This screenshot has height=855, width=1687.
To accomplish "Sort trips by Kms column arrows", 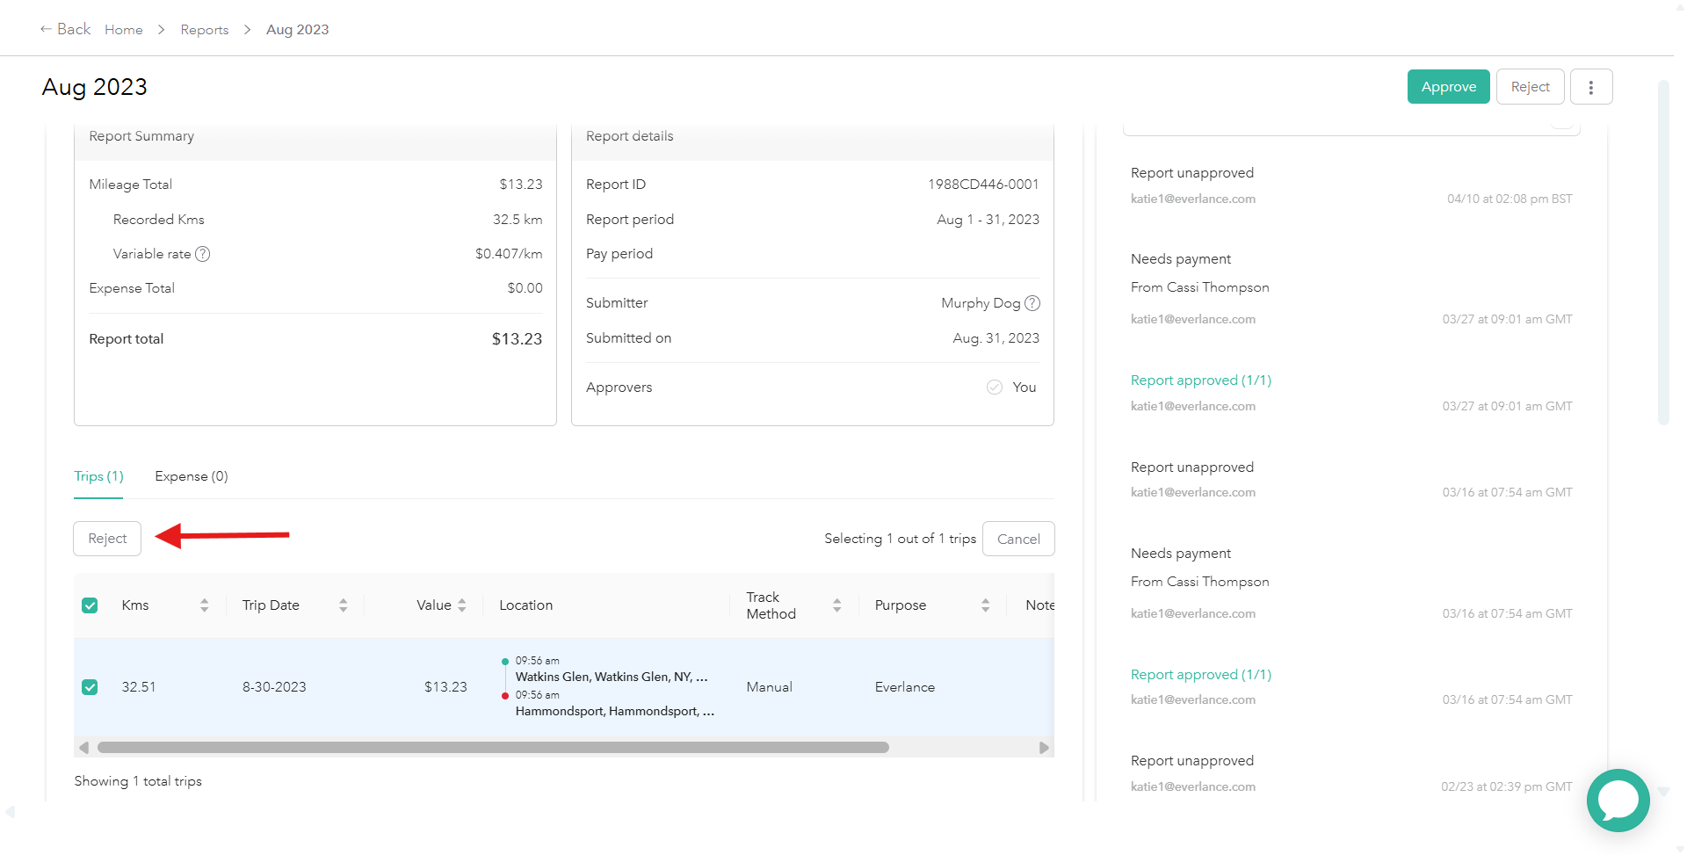I will pos(204,605).
